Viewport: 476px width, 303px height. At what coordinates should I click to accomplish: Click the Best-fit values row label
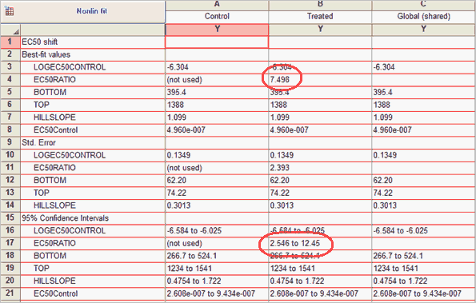point(46,54)
